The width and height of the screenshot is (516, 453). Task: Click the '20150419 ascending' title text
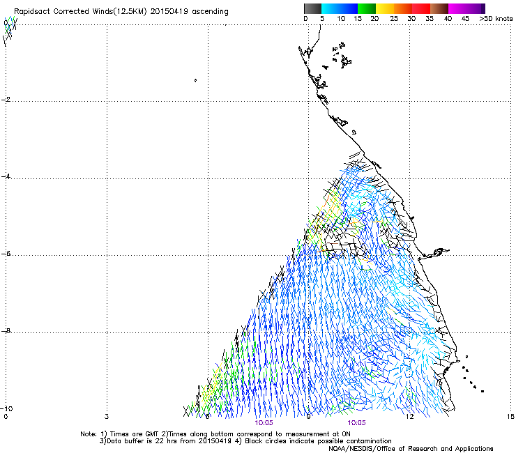[x=190, y=12]
